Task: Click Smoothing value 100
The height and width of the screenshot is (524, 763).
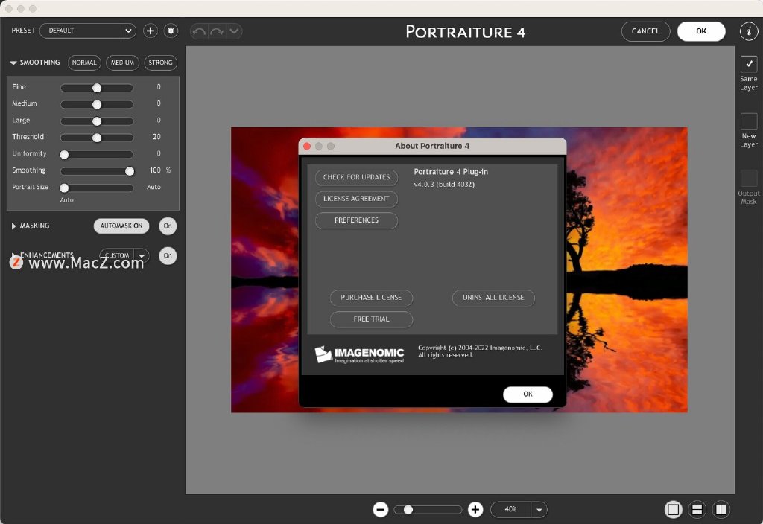Action: click(x=155, y=170)
